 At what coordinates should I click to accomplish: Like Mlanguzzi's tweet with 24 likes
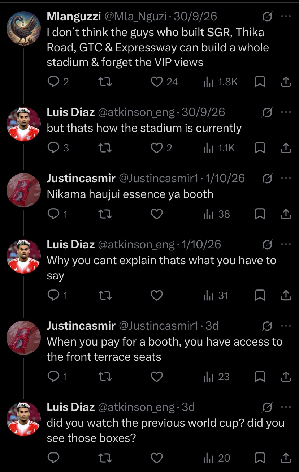tap(164, 82)
